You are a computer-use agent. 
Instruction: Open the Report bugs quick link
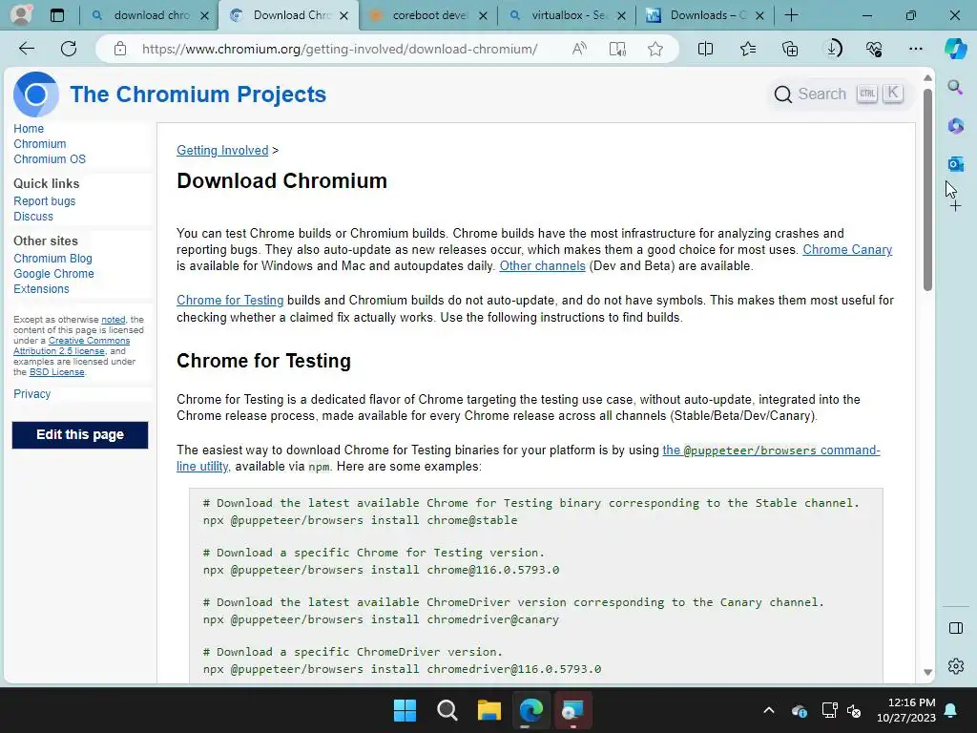[x=44, y=201]
